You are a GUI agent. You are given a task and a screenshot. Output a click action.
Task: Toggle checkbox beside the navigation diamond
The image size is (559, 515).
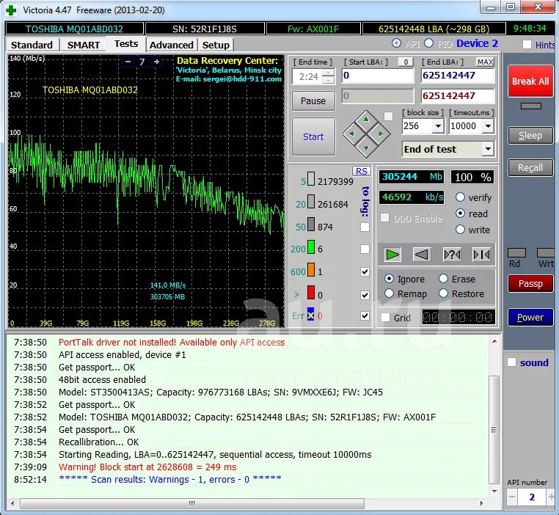click(x=388, y=116)
